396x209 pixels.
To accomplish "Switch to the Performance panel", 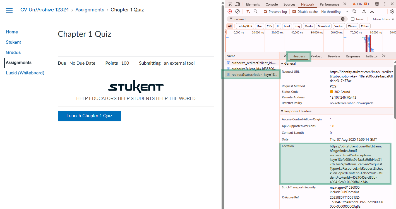I will click(329, 4).
